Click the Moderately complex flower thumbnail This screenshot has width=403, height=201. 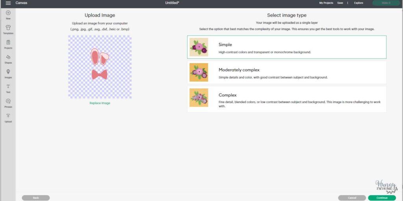(x=199, y=72)
